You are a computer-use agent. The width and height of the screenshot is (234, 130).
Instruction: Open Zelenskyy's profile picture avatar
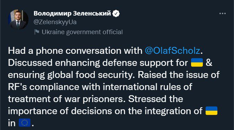tap(18, 20)
